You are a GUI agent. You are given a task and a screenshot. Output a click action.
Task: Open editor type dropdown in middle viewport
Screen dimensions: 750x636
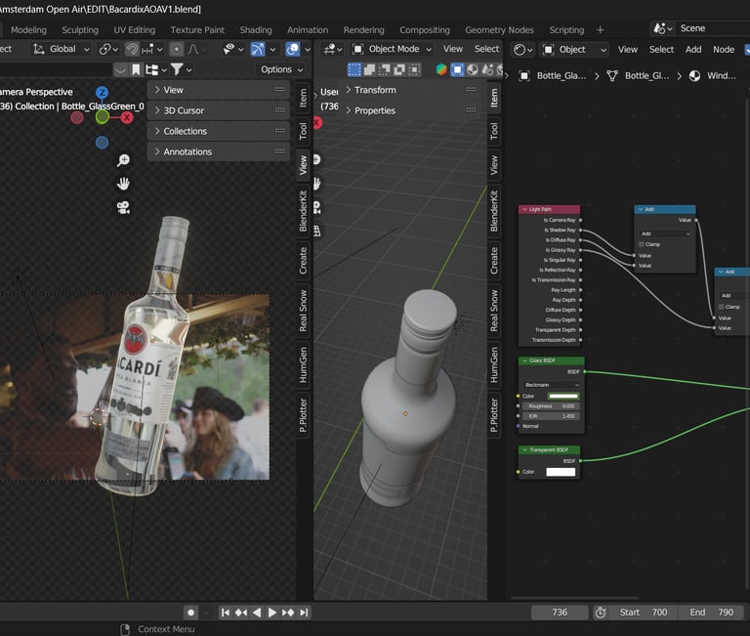(332, 49)
